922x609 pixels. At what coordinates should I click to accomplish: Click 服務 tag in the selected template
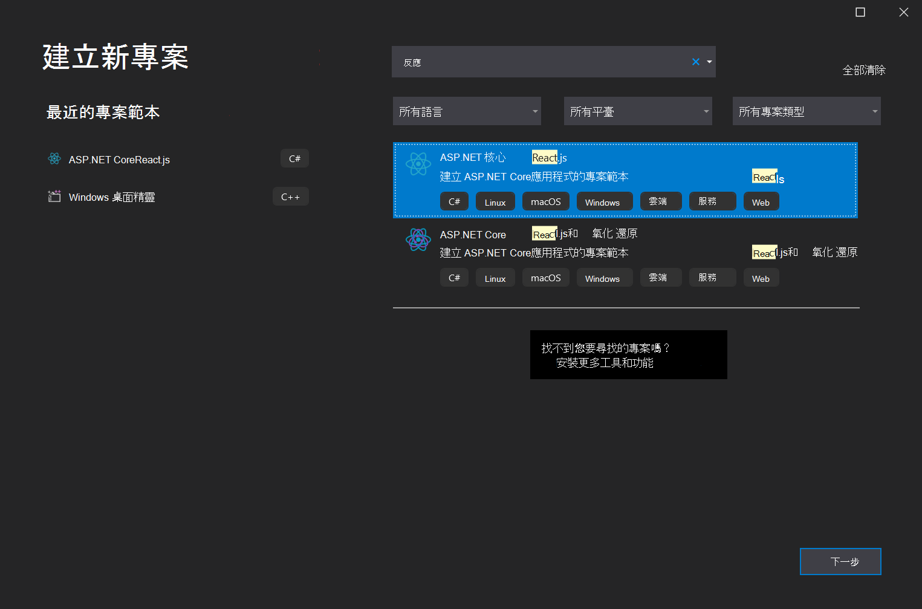pos(713,201)
